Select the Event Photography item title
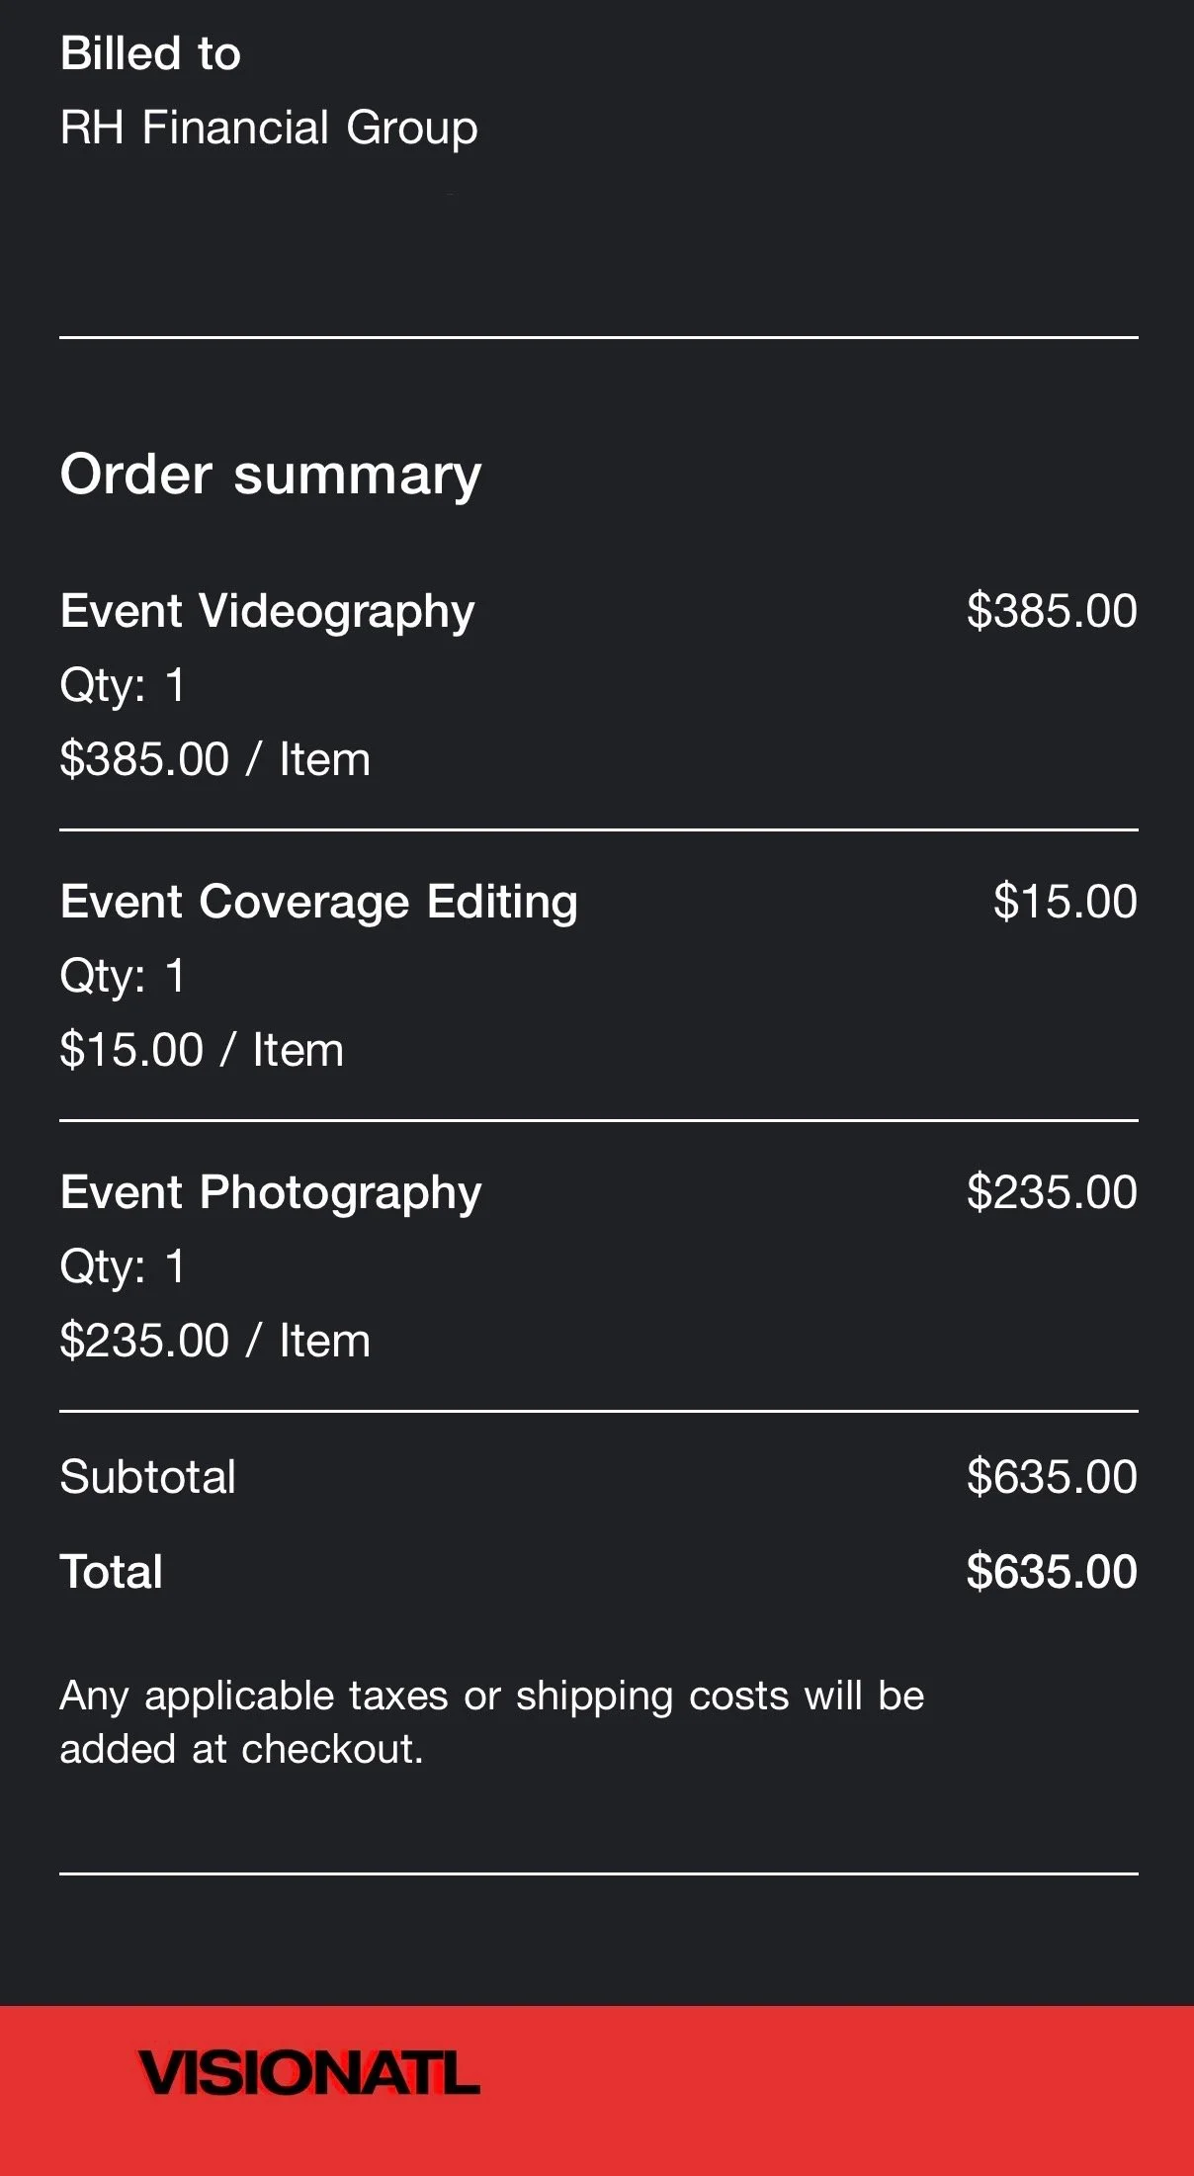This screenshot has height=2176, width=1194. click(271, 1193)
